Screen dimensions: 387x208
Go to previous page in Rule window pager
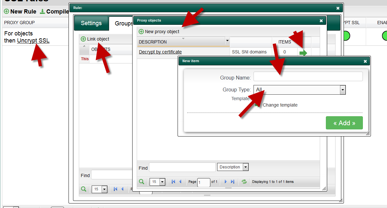coord(122,189)
